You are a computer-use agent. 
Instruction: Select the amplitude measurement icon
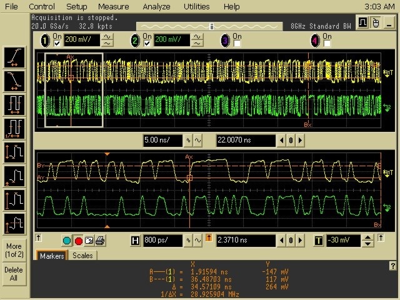tap(14, 200)
